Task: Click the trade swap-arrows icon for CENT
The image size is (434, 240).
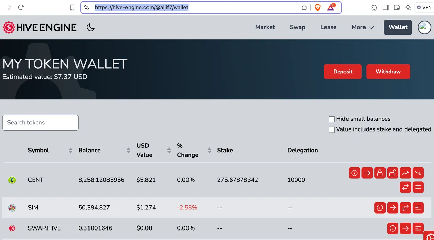Action: click(406, 187)
